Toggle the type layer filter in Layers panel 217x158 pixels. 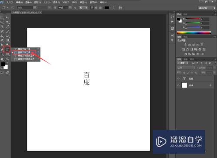tap(201, 63)
